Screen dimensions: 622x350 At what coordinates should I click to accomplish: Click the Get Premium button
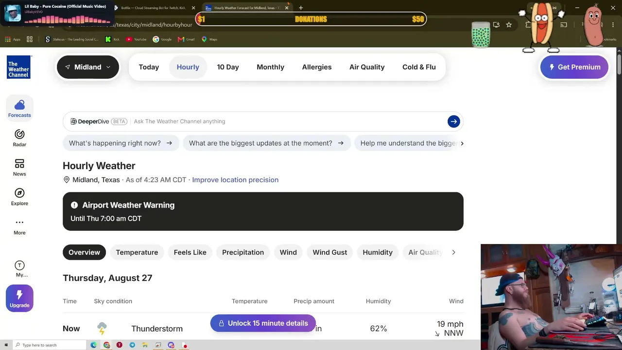574,67
